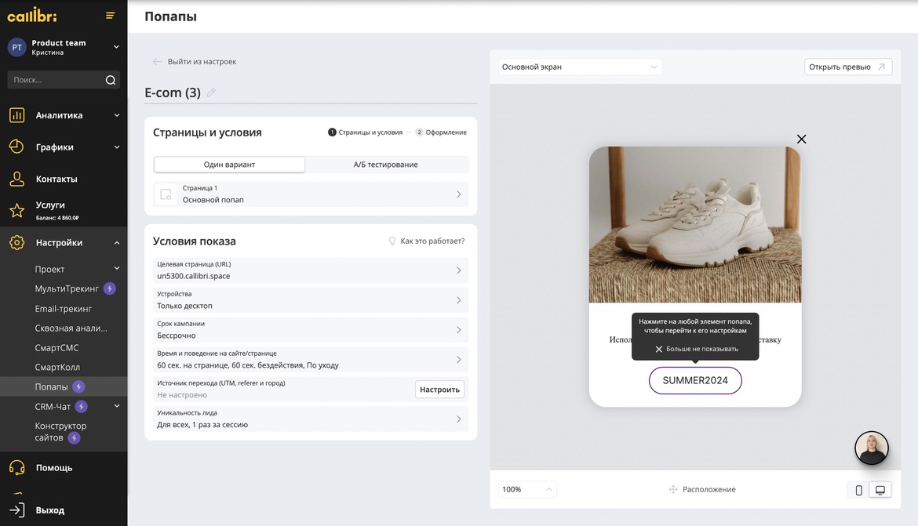Select the А/Б тестирование option
Screen dimensions: 918x526
385,165
